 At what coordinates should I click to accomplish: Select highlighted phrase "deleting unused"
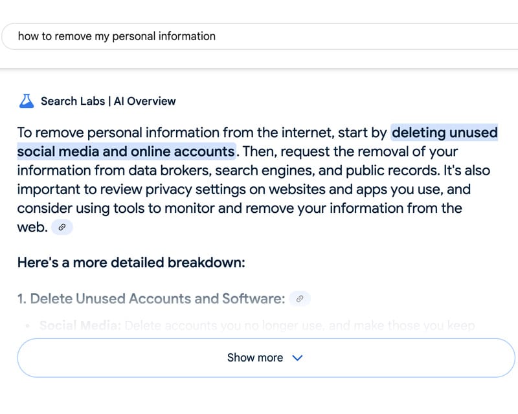click(444, 133)
